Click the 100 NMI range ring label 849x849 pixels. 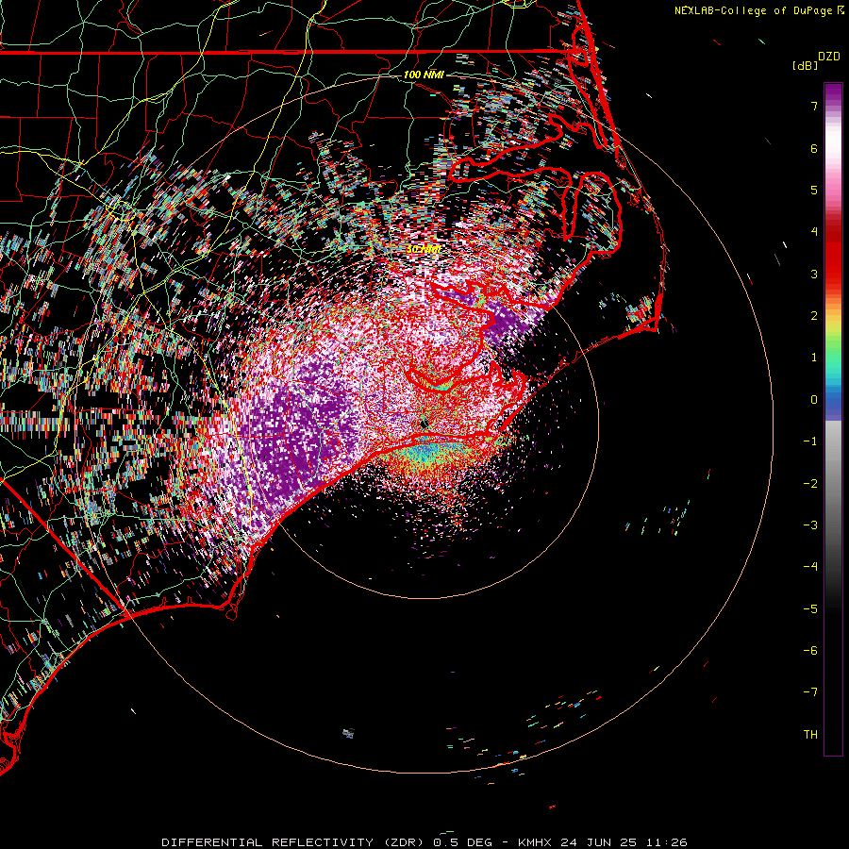[x=424, y=75]
